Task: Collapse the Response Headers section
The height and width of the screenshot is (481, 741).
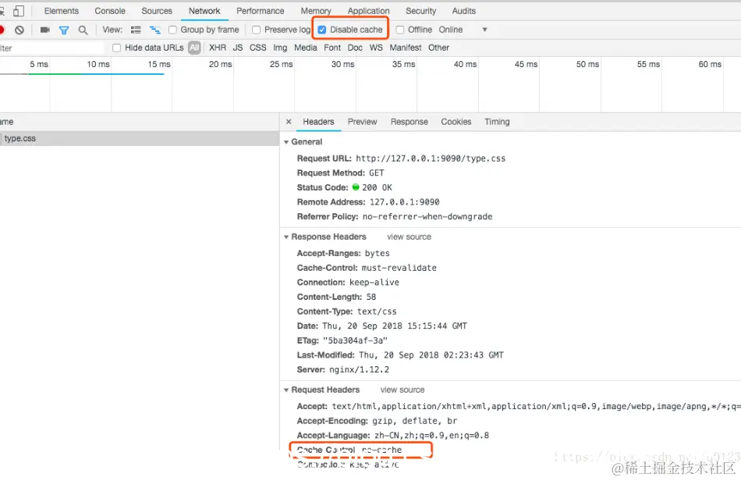Action: (x=286, y=237)
